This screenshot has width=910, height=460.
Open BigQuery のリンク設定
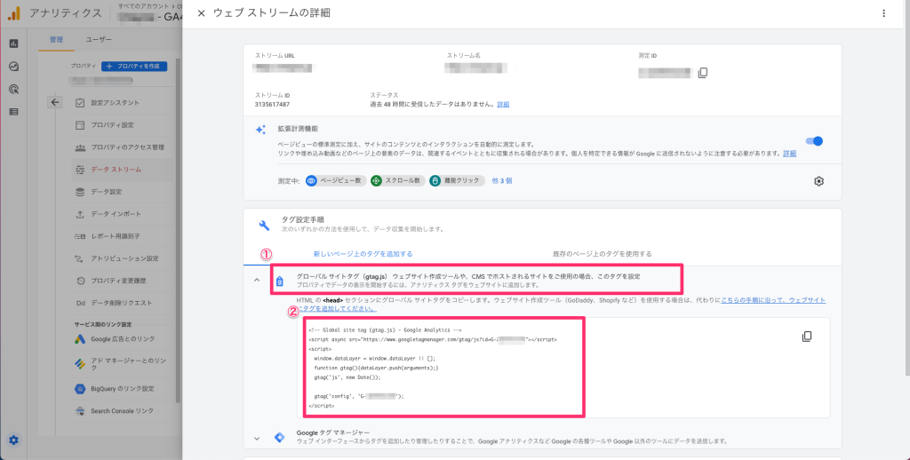click(x=121, y=389)
